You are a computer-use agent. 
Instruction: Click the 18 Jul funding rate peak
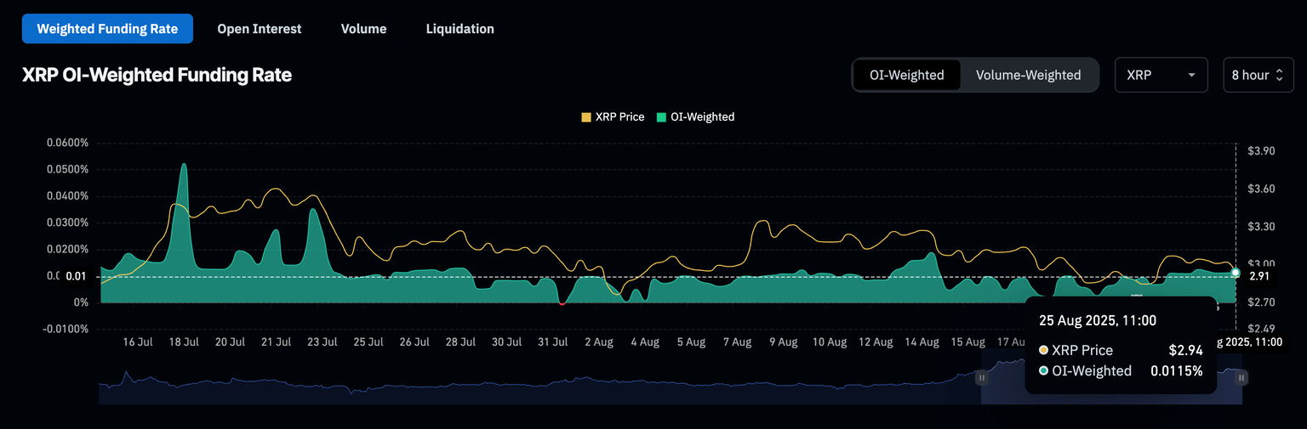coord(184,166)
